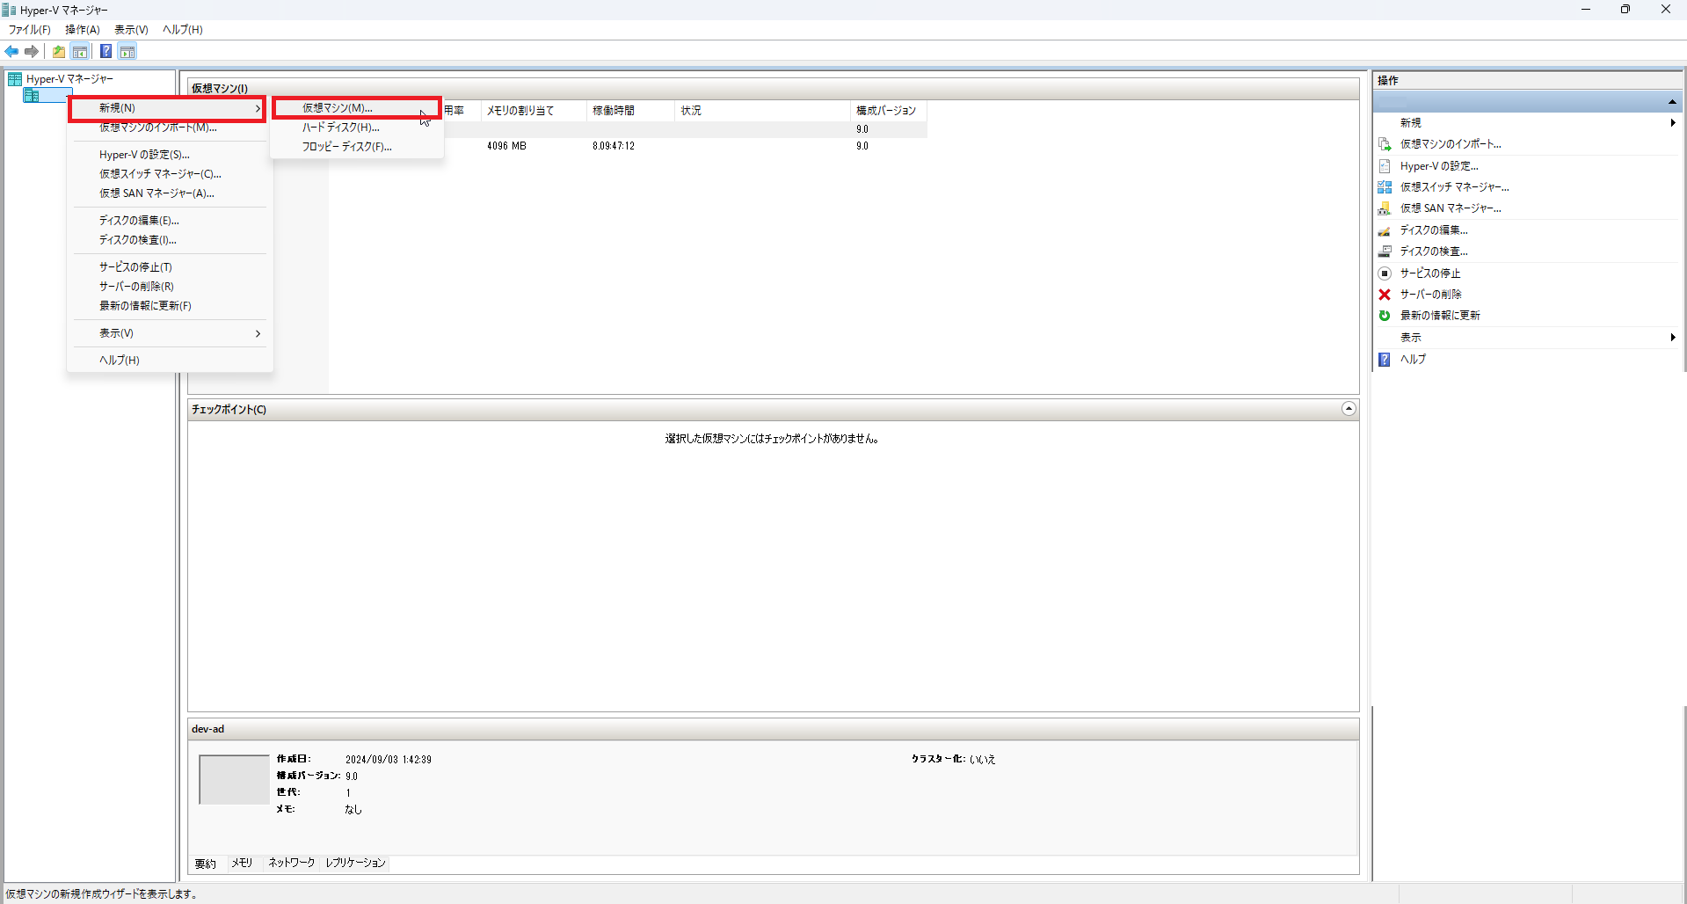Switch to the 要約 tab
The image size is (1687, 904).
pos(206,864)
